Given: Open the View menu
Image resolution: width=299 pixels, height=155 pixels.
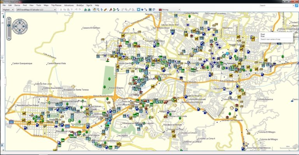Looking at the screenshot, I should [32, 5].
